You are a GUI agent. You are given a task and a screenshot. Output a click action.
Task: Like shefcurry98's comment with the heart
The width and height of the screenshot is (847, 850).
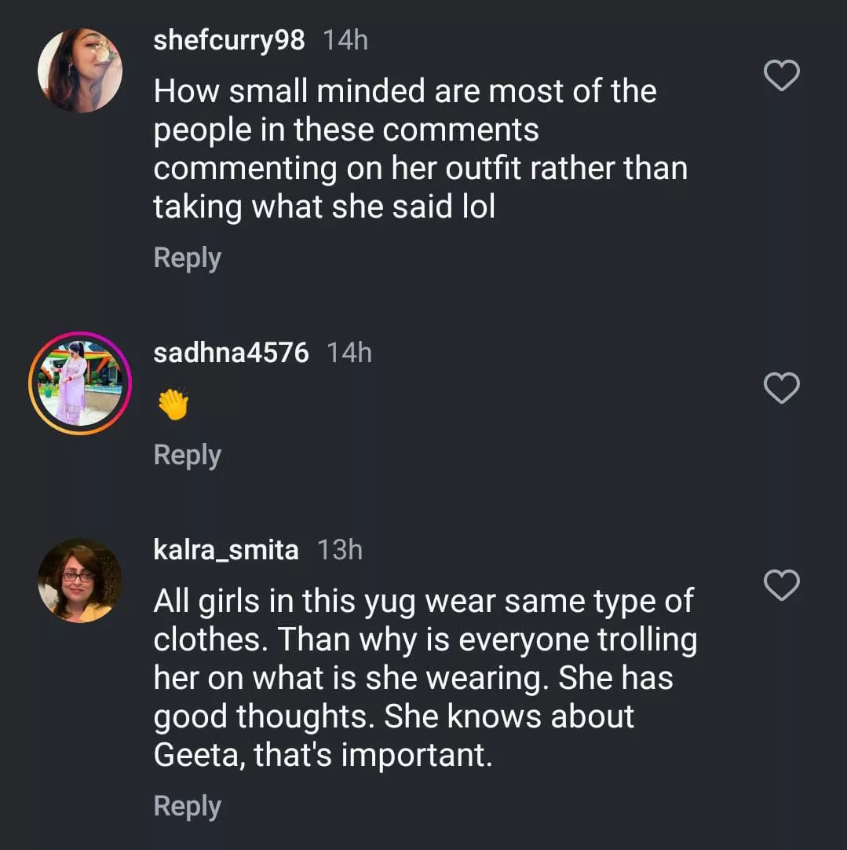(781, 76)
